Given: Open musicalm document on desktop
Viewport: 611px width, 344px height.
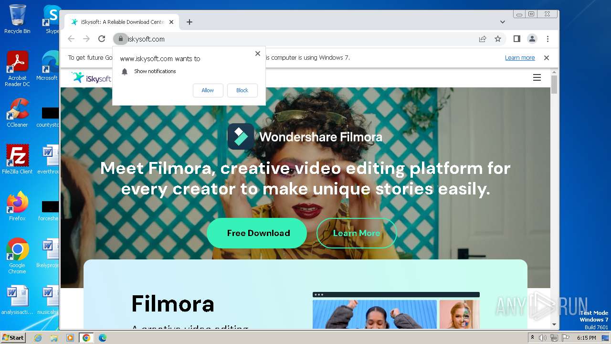Looking at the screenshot, I should click(x=48, y=300).
